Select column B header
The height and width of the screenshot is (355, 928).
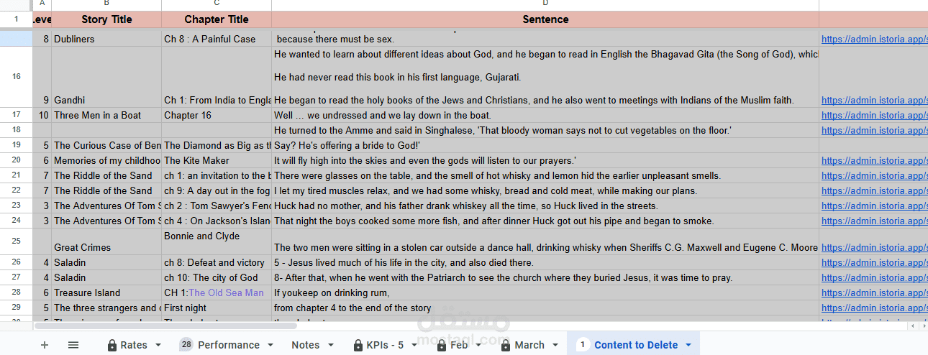coord(106,5)
